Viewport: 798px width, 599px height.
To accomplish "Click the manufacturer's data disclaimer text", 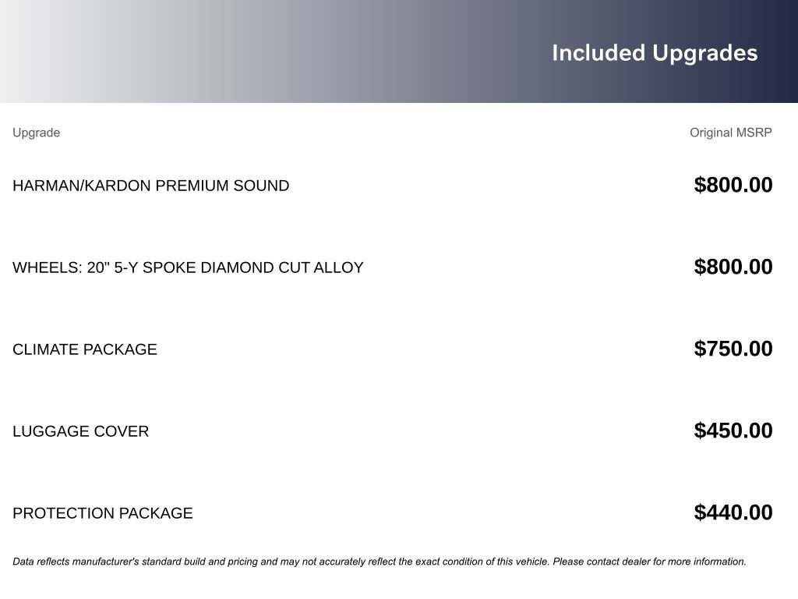I will (x=380, y=562).
